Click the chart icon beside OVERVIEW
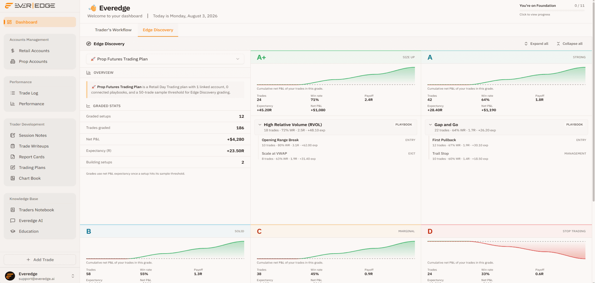 pos(89,73)
